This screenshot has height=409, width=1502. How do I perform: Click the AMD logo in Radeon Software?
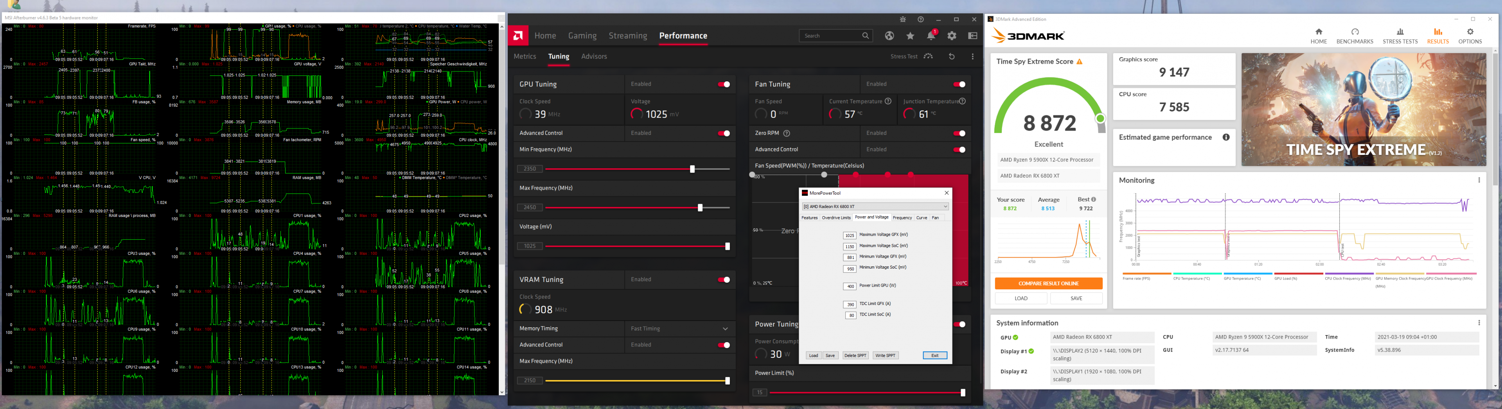[x=518, y=36]
